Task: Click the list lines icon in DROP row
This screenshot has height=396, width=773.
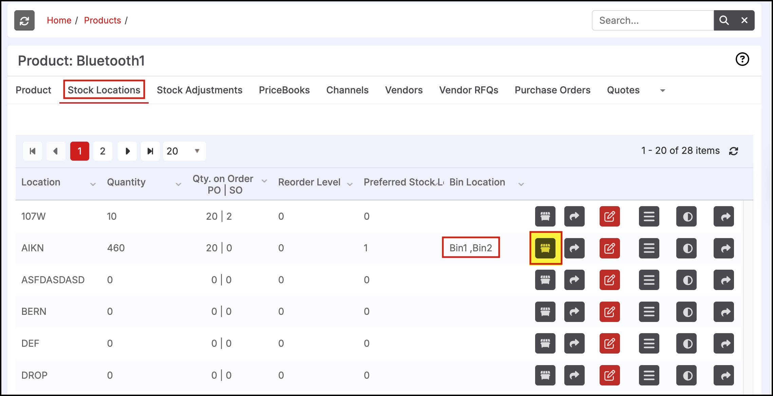Action: [649, 375]
